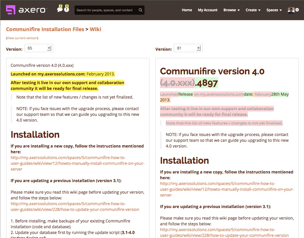Image resolution: width=304 pixels, height=238 pixels.
Task: Click struck-through 'Note that the list' line
Action: tap(224, 123)
